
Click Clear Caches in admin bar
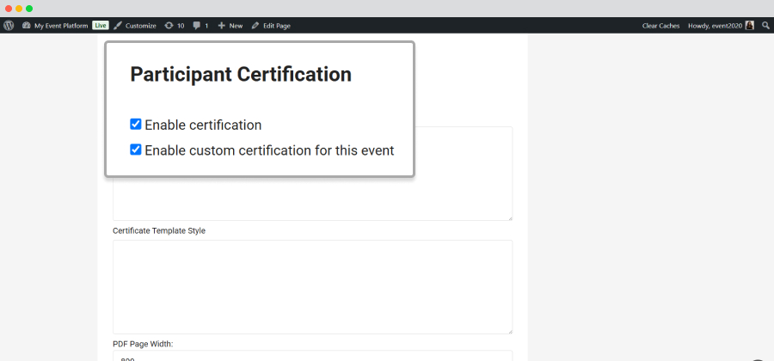click(660, 26)
